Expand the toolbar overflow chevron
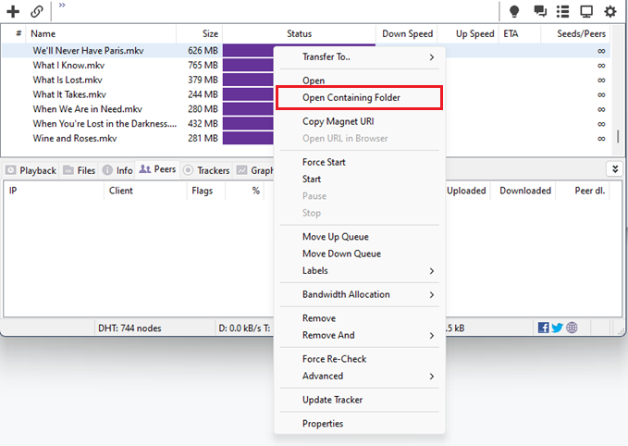This screenshot has width=628, height=446. 62,6
